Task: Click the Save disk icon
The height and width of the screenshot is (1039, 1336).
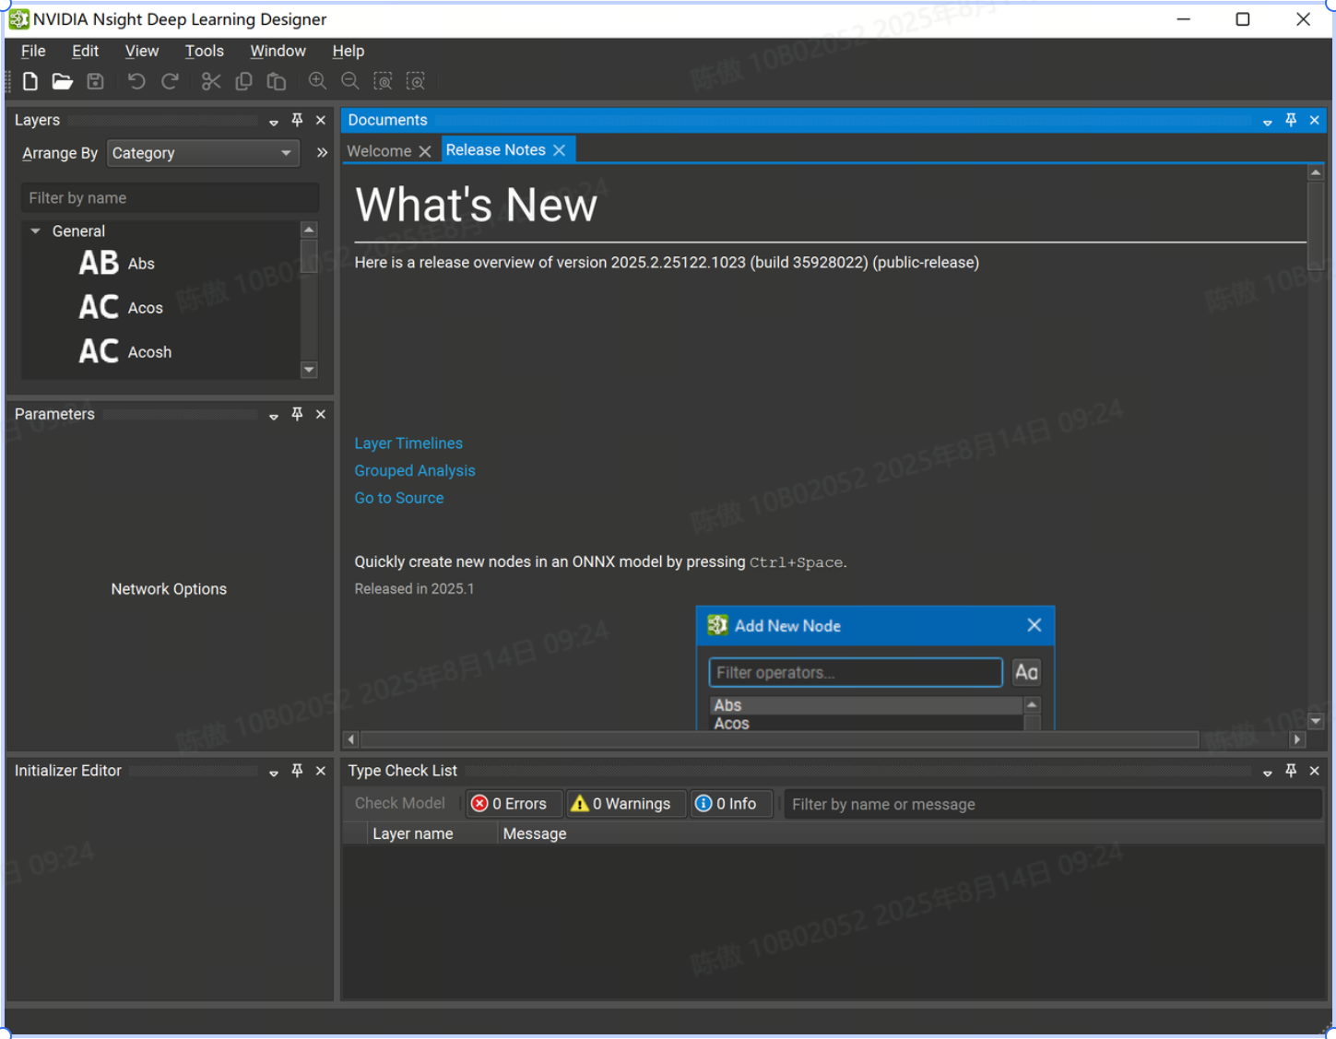Action: [x=95, y=81]
